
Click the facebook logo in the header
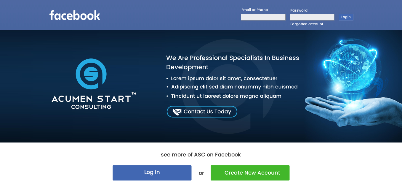pyautogui.click(x=75, y=15)
